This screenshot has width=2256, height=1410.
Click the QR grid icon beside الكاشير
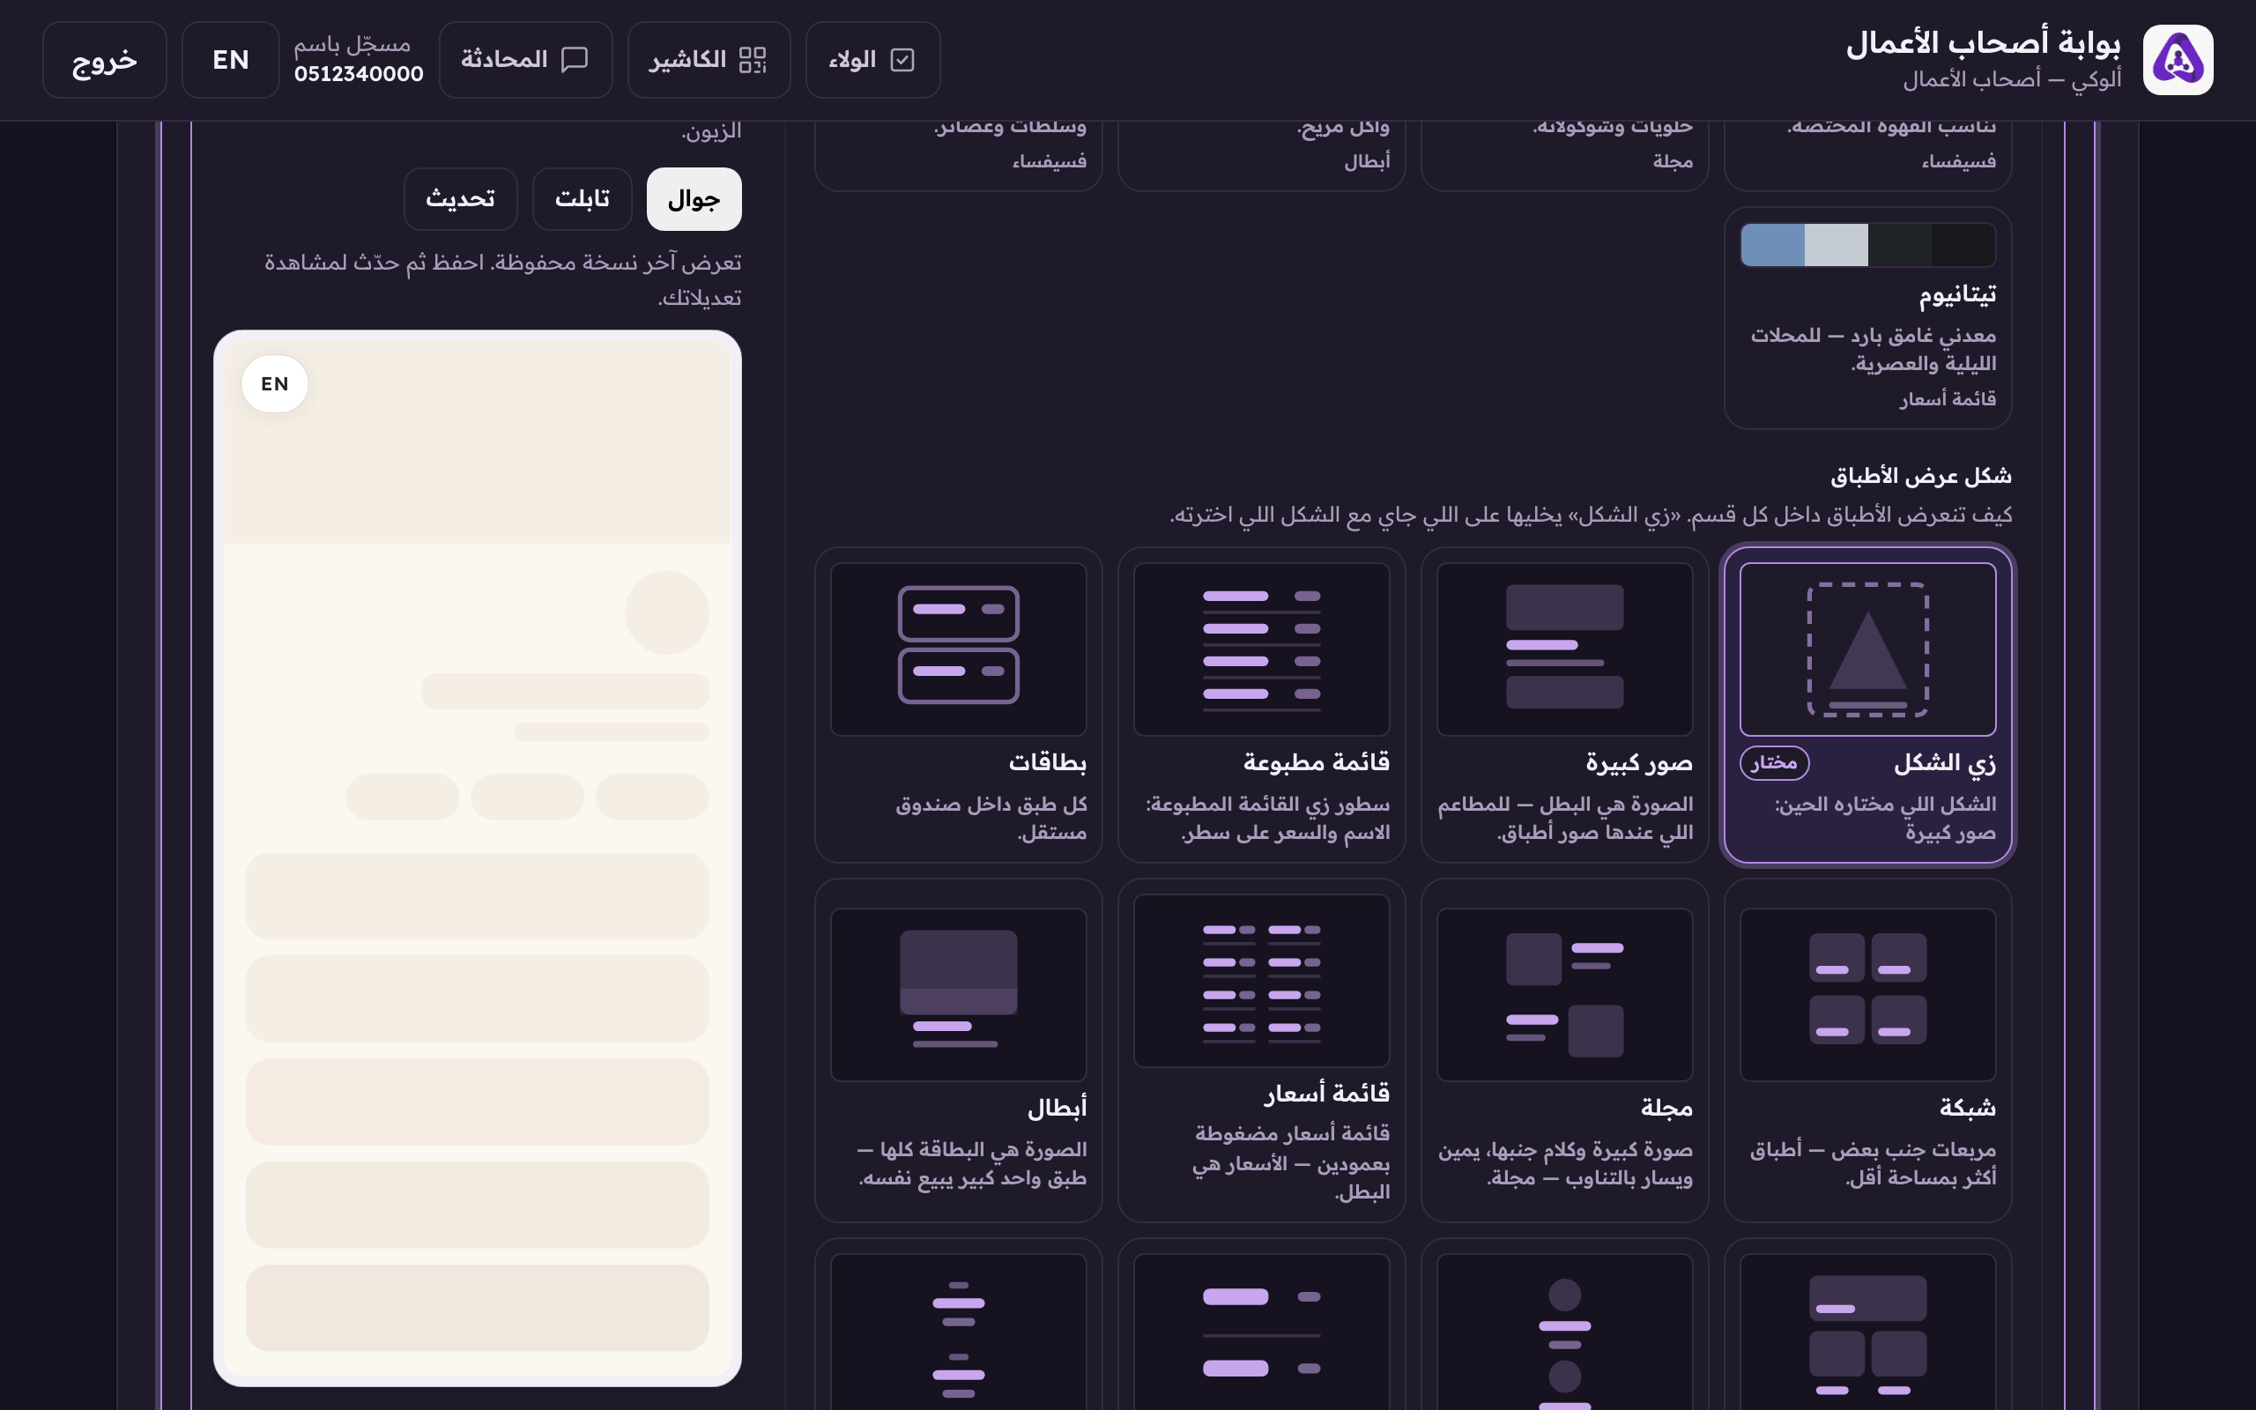(x=753, y=60)
